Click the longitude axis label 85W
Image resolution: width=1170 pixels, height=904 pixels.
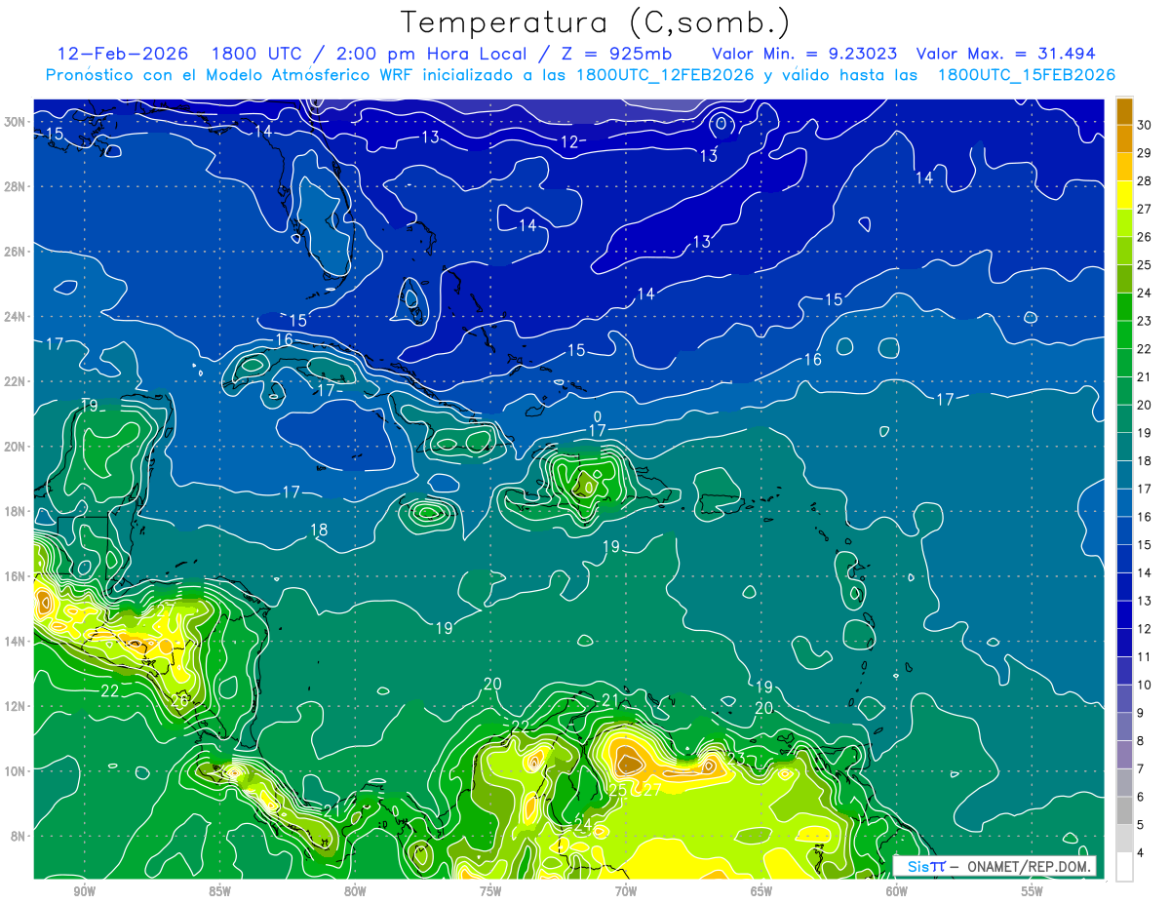(x=219, y=891)
